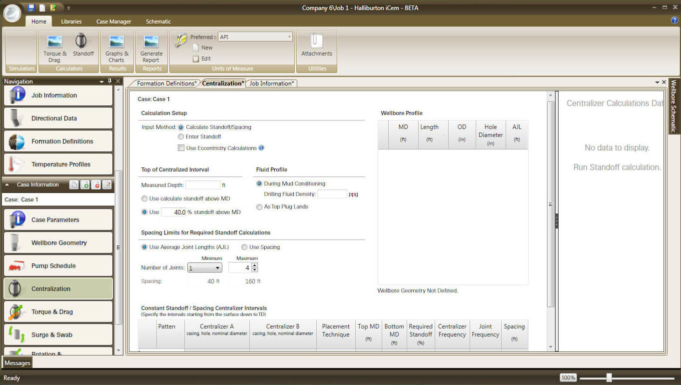The width and height of the screenshot is (681, 385).
Task: Select Enter Standoff input method
Action: coord(181,136)
